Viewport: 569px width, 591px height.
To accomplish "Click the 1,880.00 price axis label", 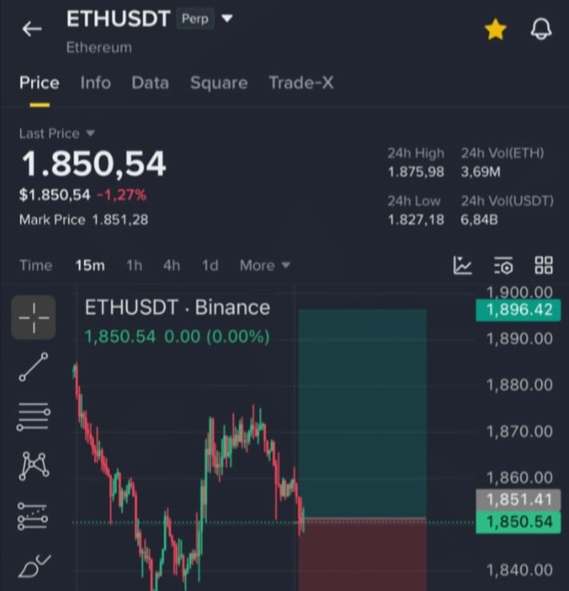I will [x=519, y=385].
